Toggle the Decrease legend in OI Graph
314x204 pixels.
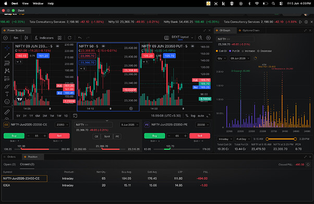[264, 51]
